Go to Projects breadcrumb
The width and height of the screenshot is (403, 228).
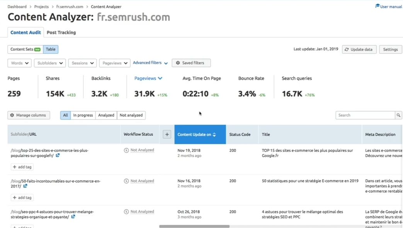click(x=41, y=7)
